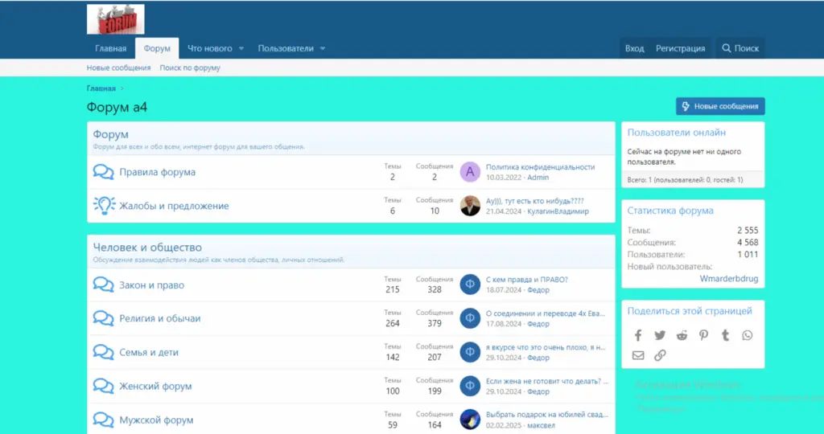Click the copy link chain icon
Screen dimensions: 824x434
coord(660,355)
